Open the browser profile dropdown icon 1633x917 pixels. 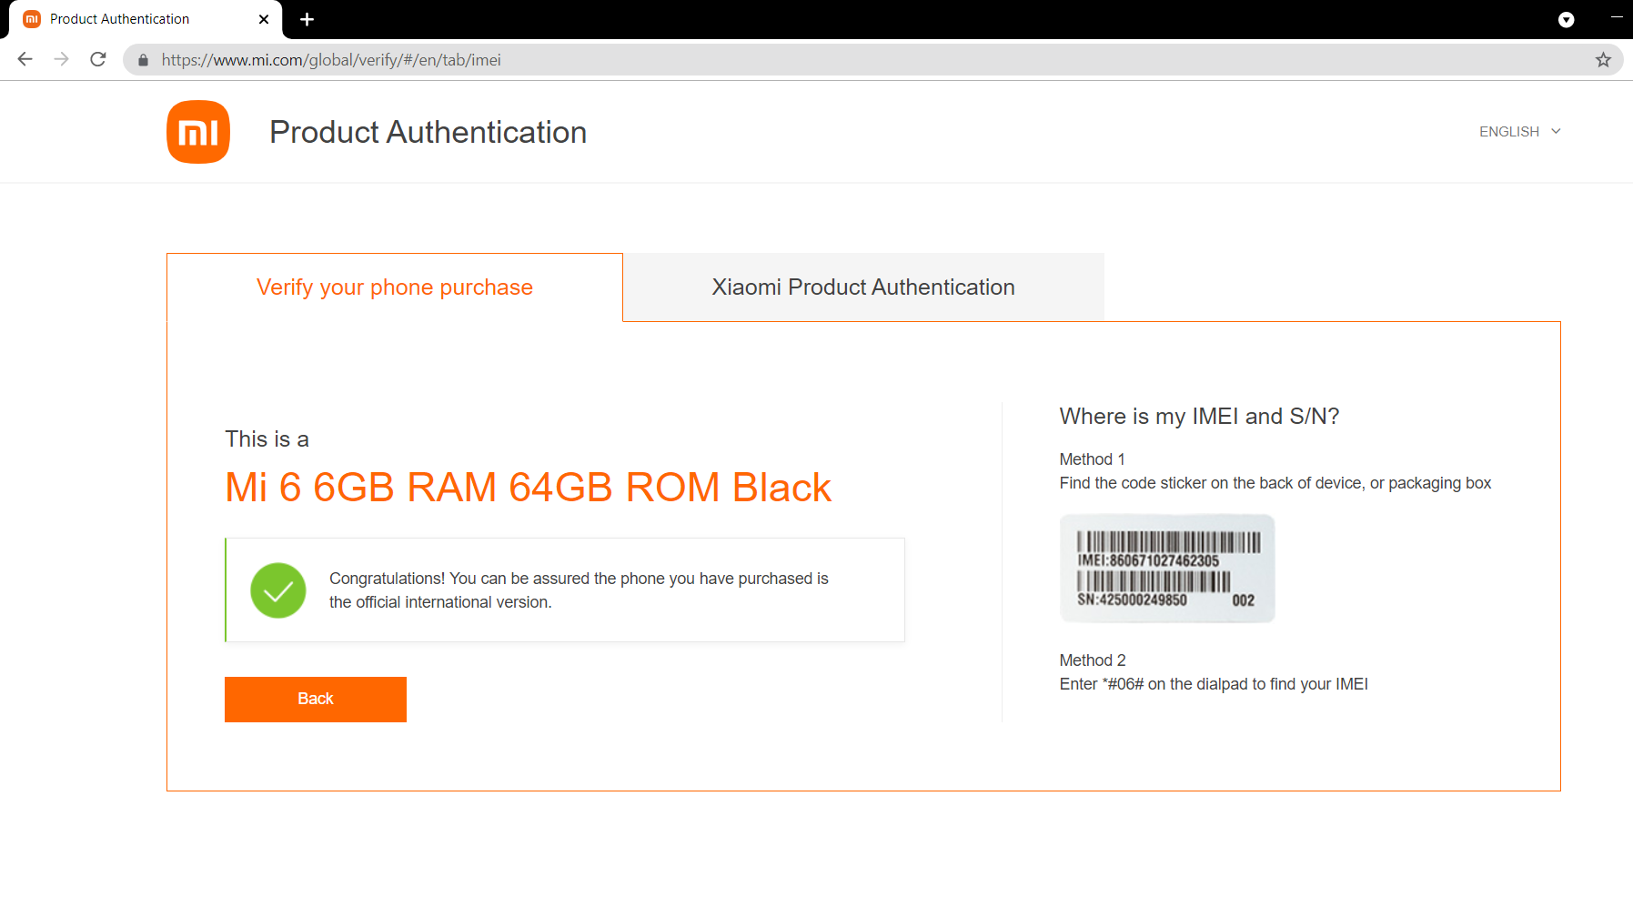(1566, 19)
